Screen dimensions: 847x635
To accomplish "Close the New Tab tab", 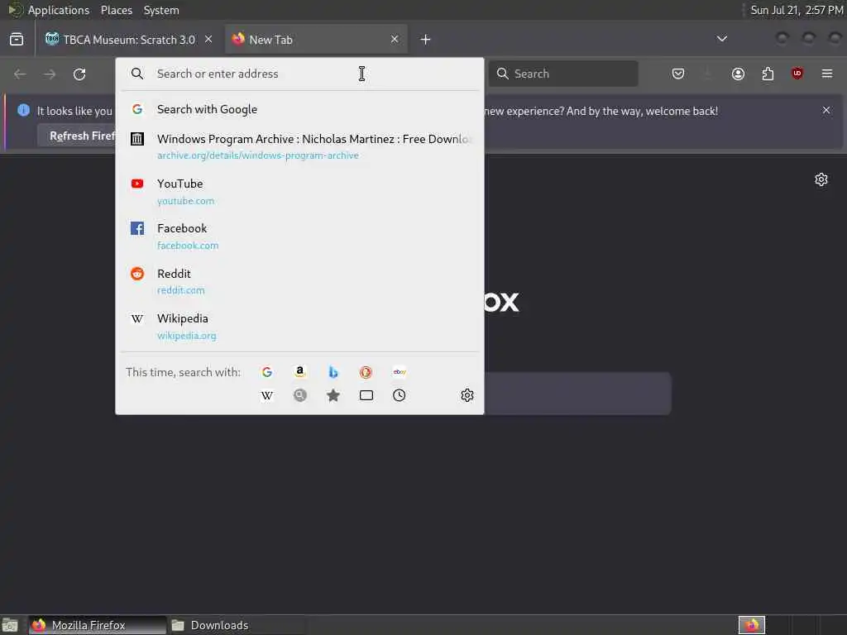I will coord(395,40).
